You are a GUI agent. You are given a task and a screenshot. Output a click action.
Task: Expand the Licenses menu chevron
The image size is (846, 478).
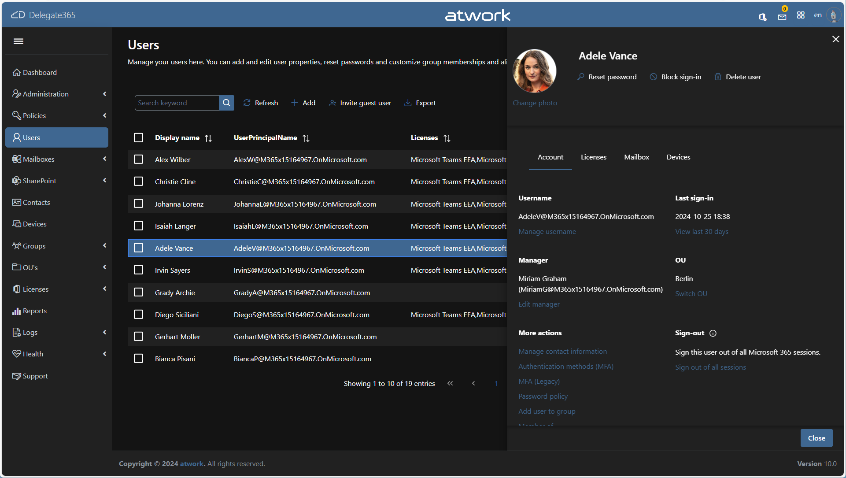click(x=104, y=289)
